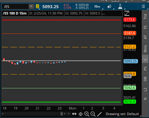Open the Drawing set: Default menu
The image size is (149, 118).
pyautogui.click(x=122, y=114)
